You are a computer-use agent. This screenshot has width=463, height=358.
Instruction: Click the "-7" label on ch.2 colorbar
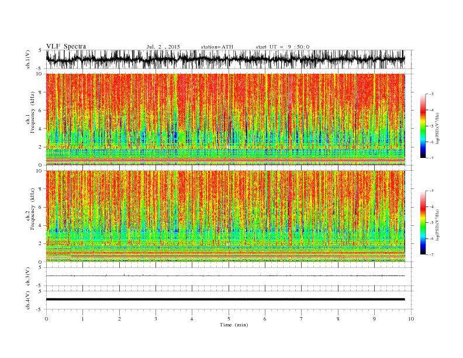[x=431, y=254]
